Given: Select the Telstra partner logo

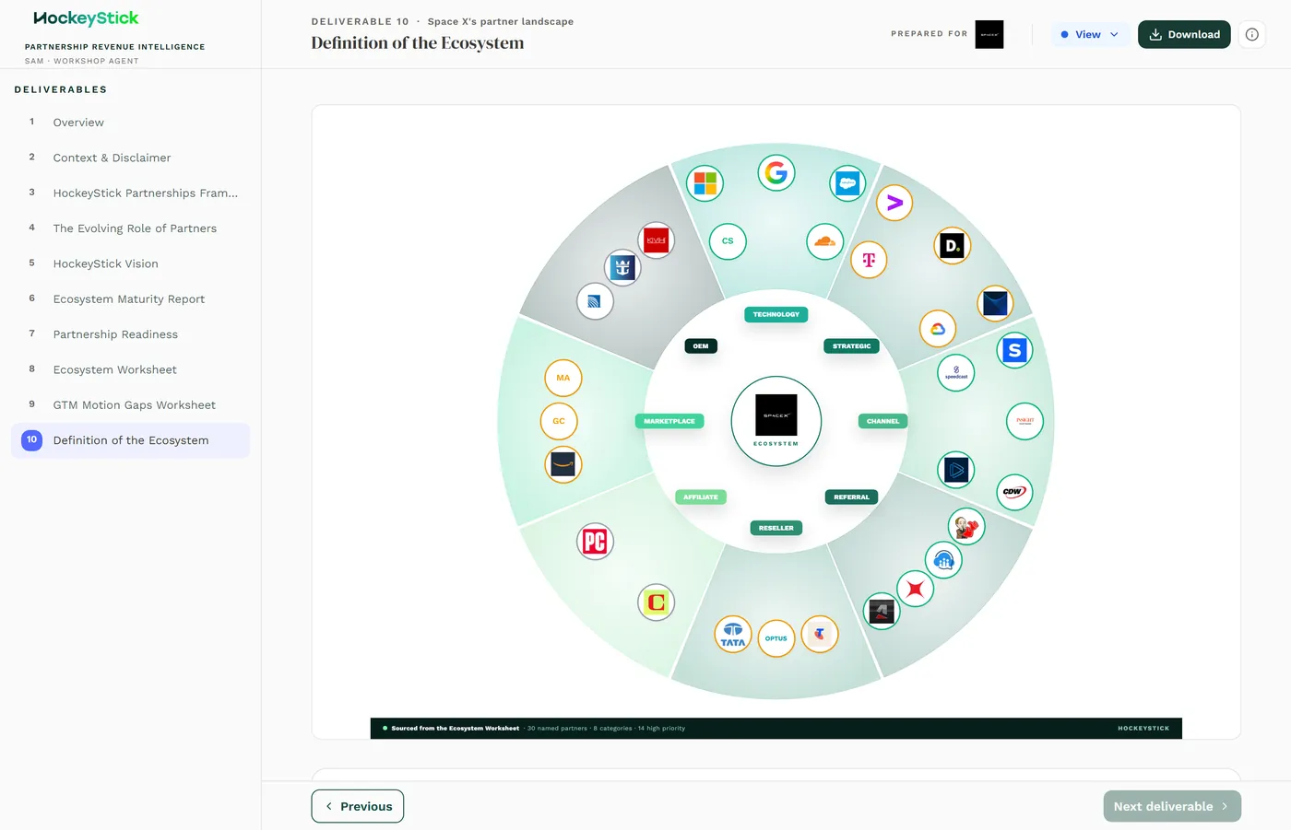Looking at the screenshot, I should [820, 634].
